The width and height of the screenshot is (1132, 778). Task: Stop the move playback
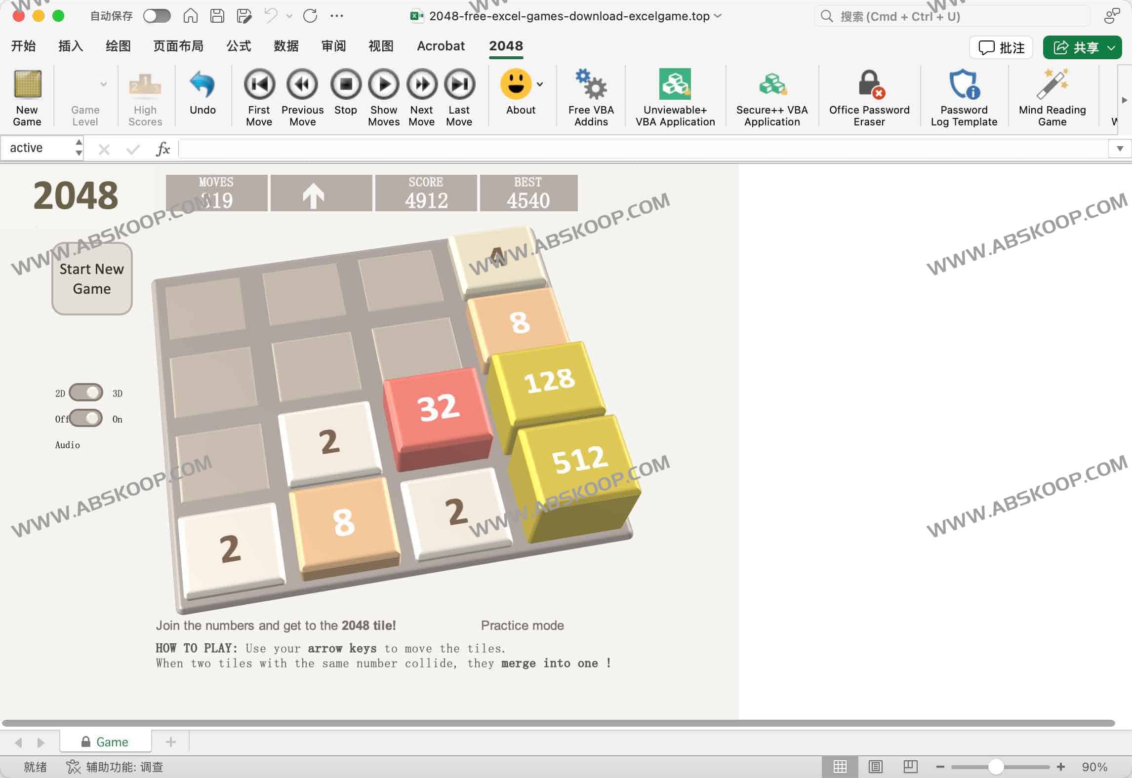point(345,94)
